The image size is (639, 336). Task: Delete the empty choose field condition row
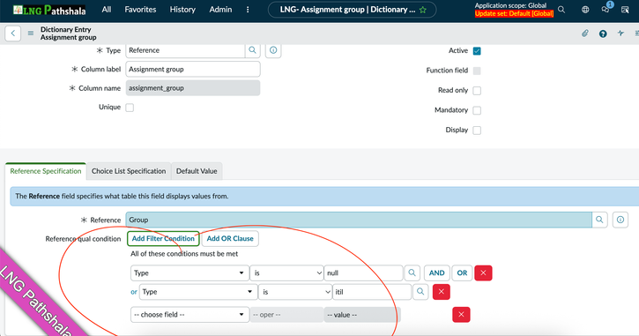[461, 314]
